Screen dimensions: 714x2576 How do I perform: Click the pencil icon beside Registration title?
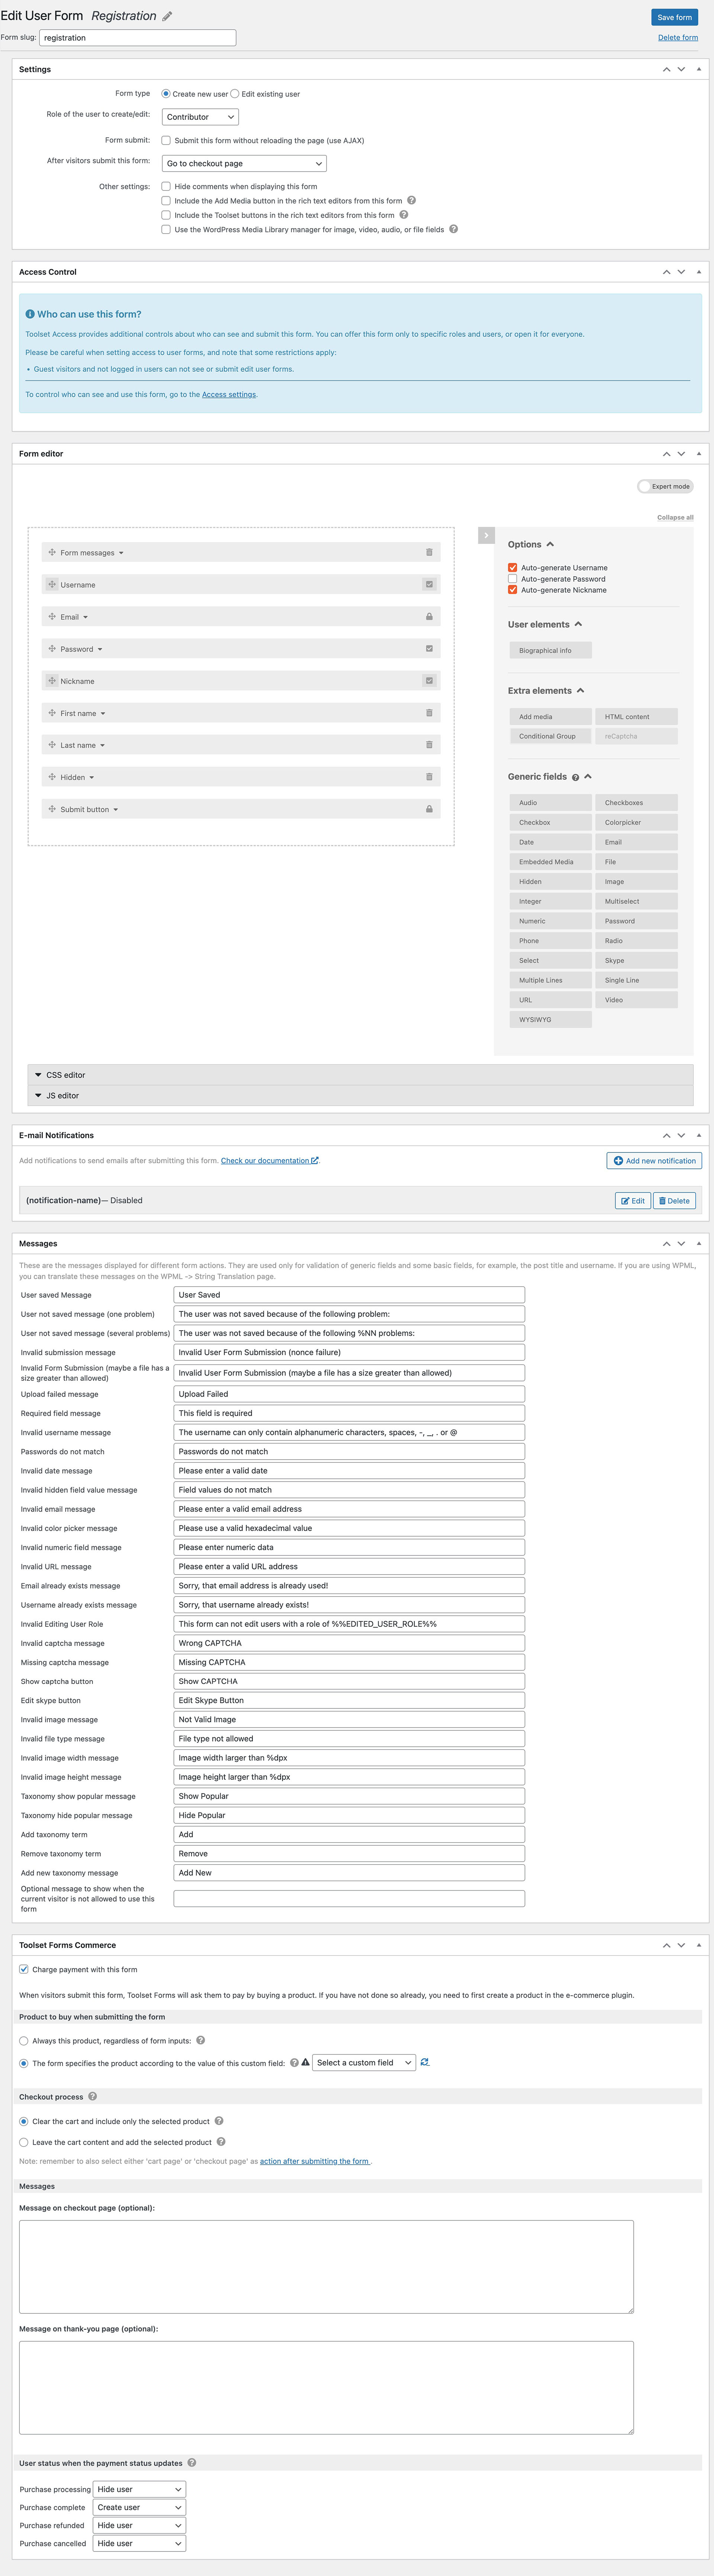point(167,16)
